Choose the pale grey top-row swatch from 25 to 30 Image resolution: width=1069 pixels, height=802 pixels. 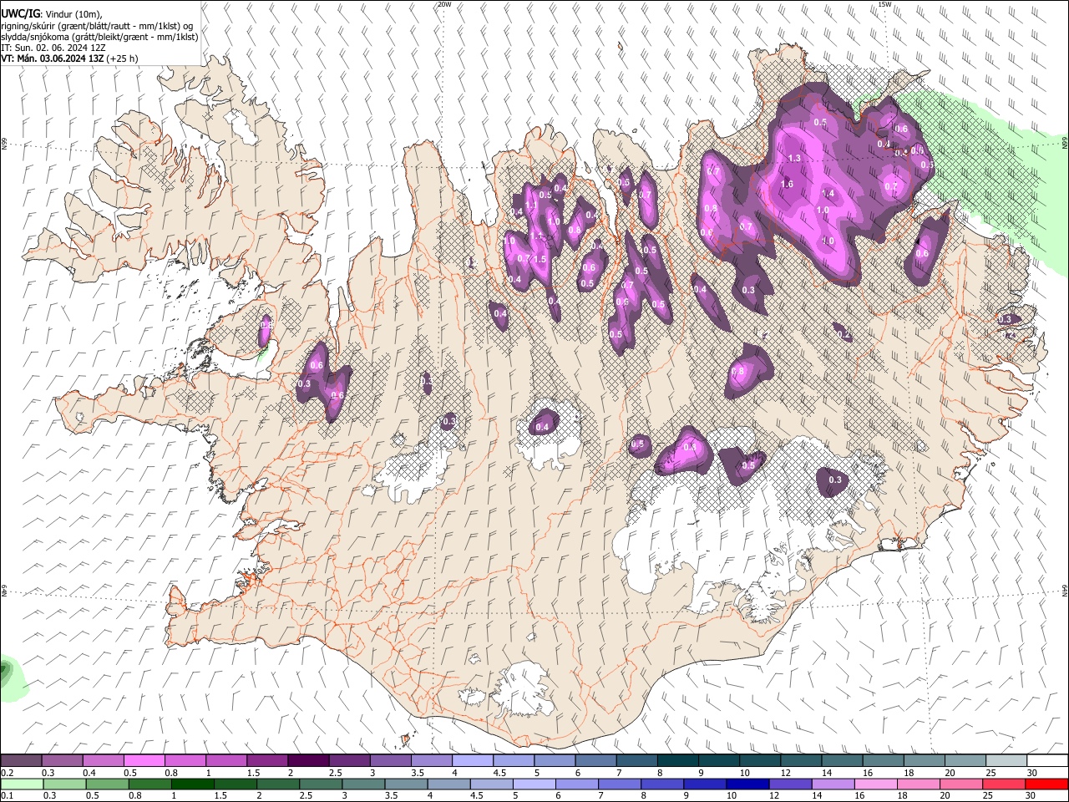point(1006,761)
